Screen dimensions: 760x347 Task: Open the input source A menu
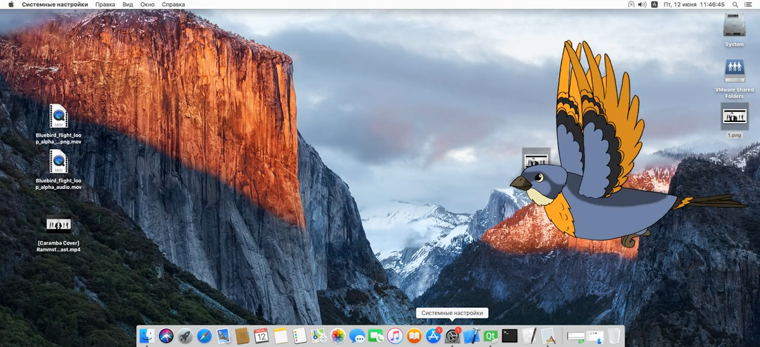click(654, 4)
